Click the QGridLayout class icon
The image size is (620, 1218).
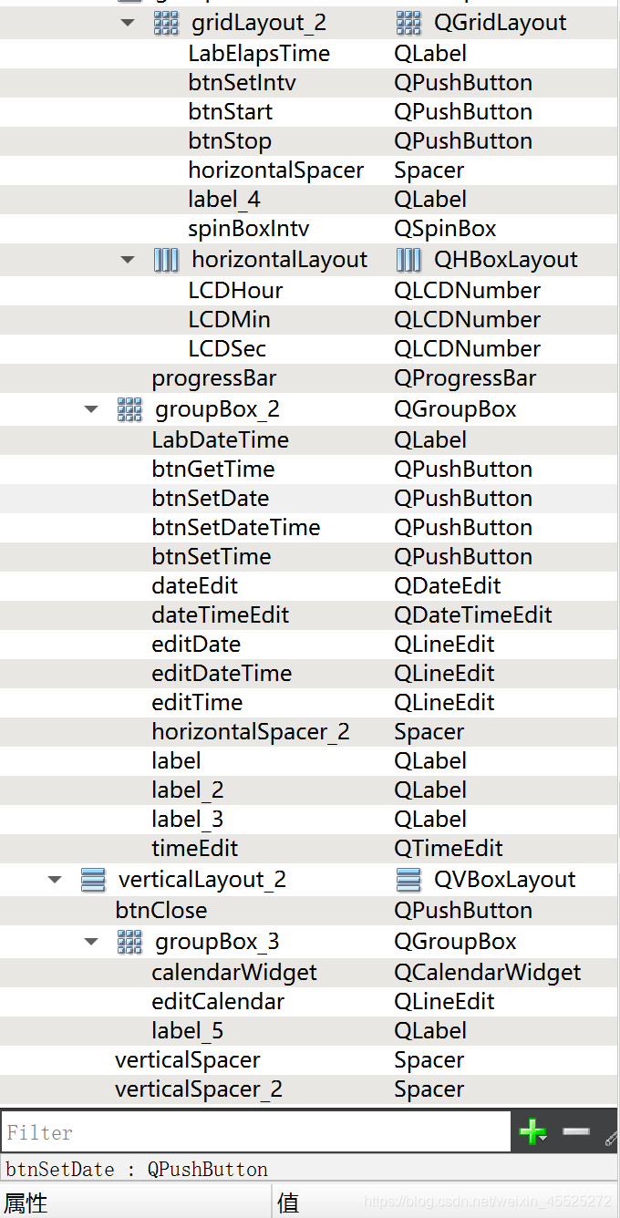tap(408, 24)
